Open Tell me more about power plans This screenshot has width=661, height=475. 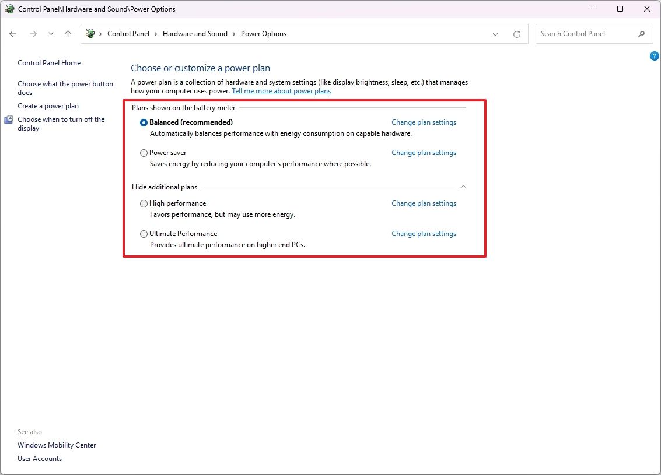tap(282, 91)
